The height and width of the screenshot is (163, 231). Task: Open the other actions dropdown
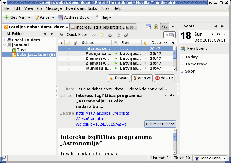(160, 124)
